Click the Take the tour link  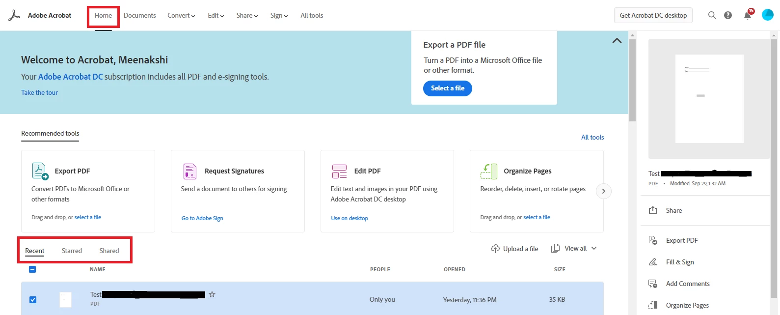click(39, 92)
